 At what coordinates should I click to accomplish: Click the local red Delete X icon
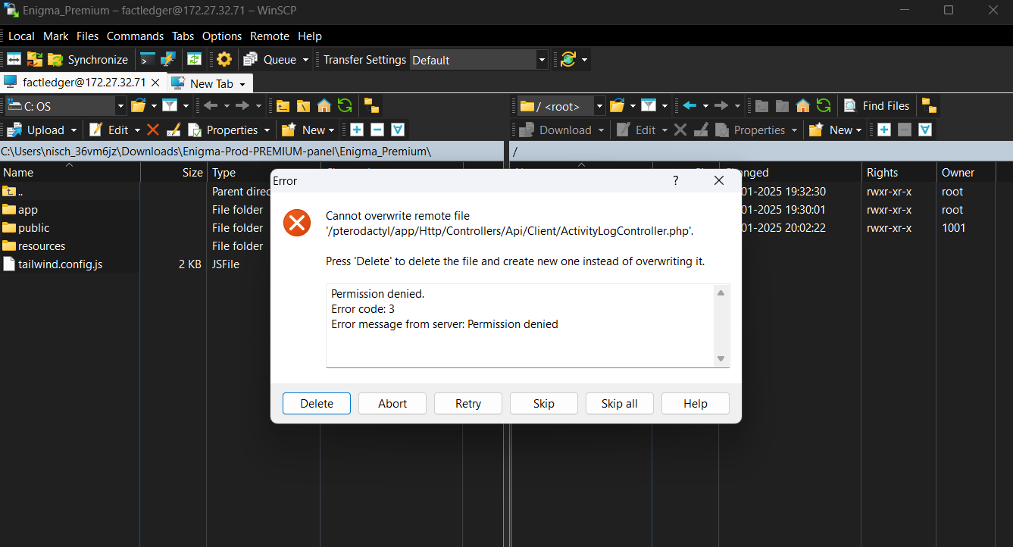153,130
